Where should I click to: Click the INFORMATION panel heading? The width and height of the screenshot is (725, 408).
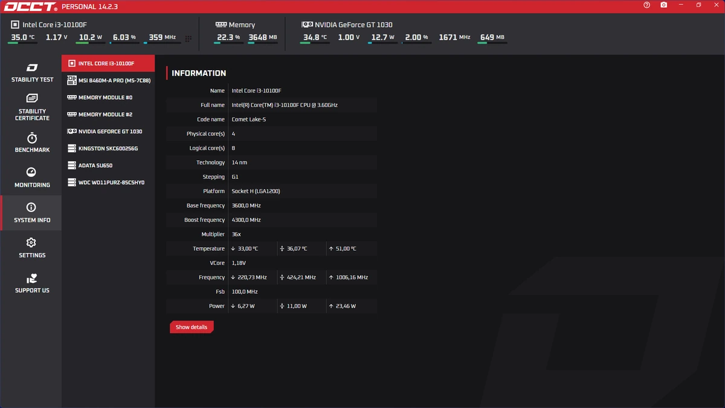199,73
